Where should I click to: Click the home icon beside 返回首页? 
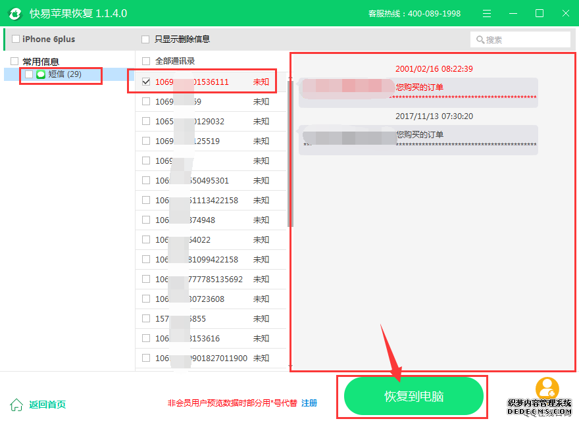click(x=16, y=405)
